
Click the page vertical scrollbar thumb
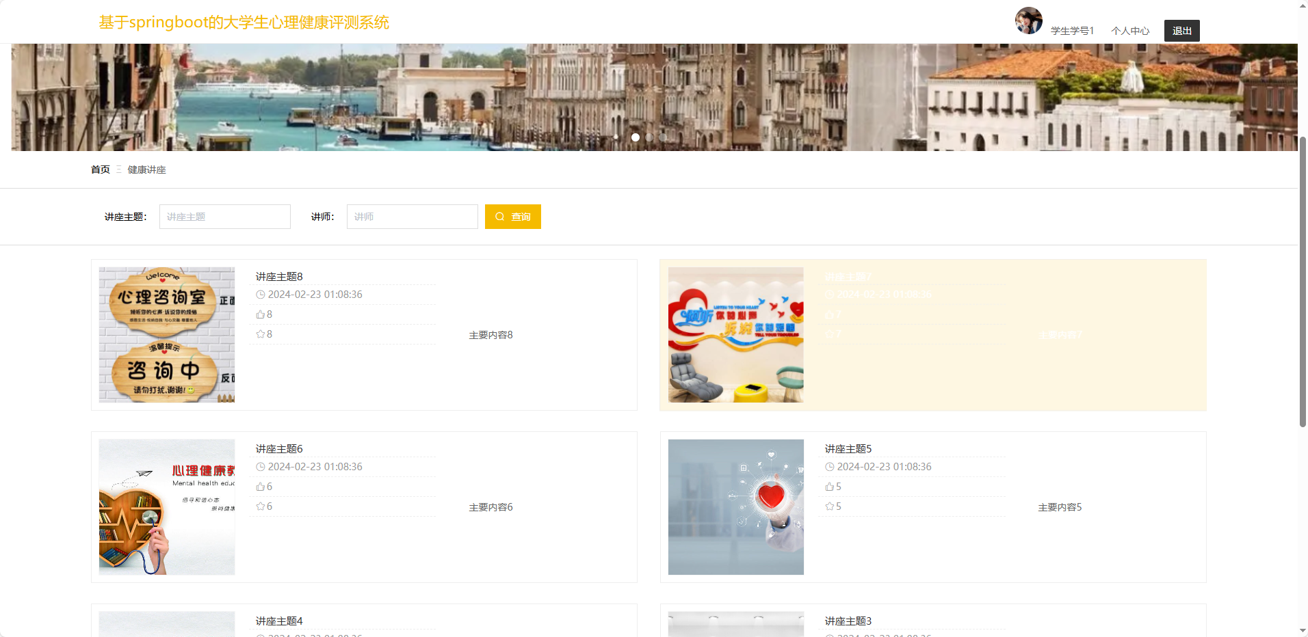[x=1303, y=282]
